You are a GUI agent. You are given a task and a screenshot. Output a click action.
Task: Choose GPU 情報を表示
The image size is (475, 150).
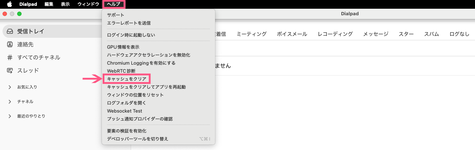point(158,47)
